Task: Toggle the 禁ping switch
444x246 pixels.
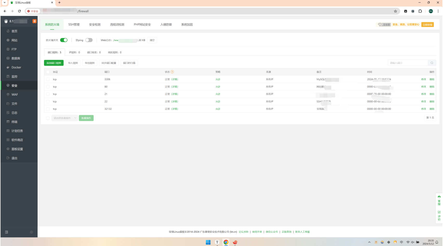Action: pos(89,40)
